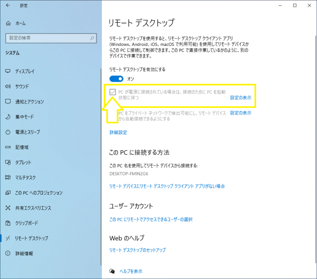Close the Settings window
Image resolution: width=317 pixels, height=279 pixels.
pos(309,6)
